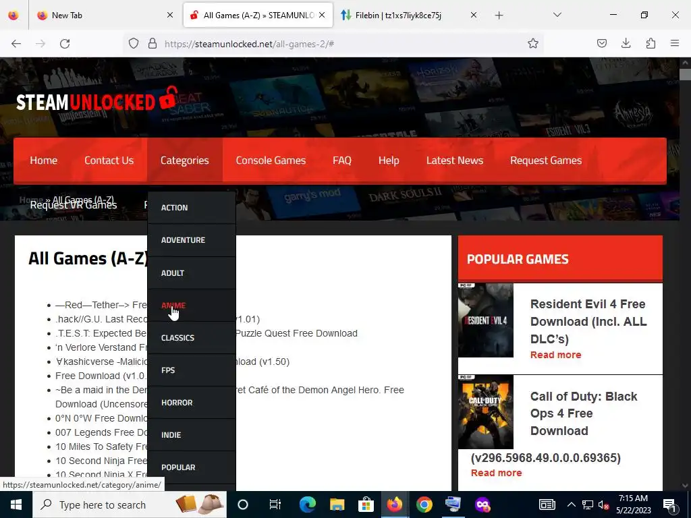Open Contact Us page
This screenshot has height=518, width=691.
click(109, 161)
